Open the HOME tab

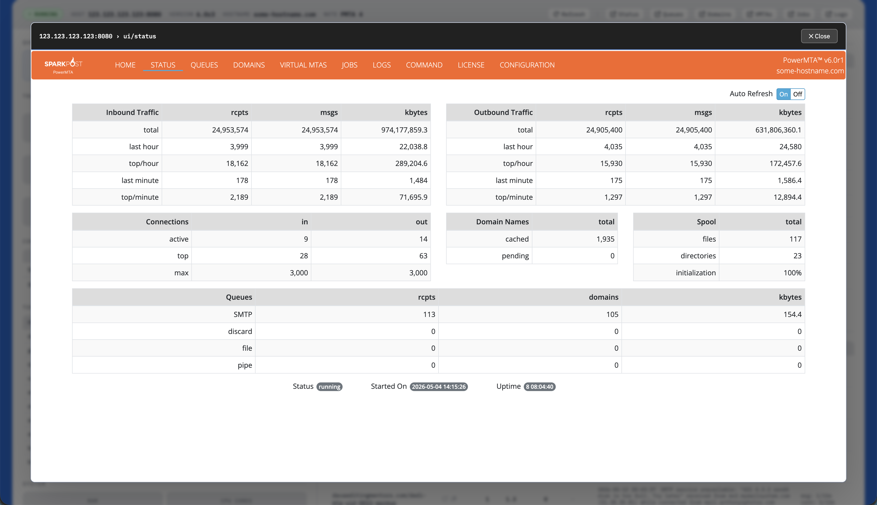[x=125, y=65]
